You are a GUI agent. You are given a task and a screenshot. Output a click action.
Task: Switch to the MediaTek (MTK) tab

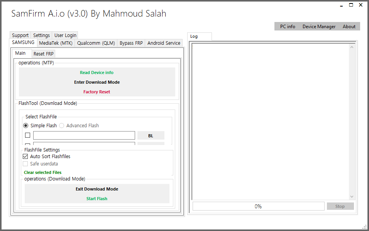point(56,43)
